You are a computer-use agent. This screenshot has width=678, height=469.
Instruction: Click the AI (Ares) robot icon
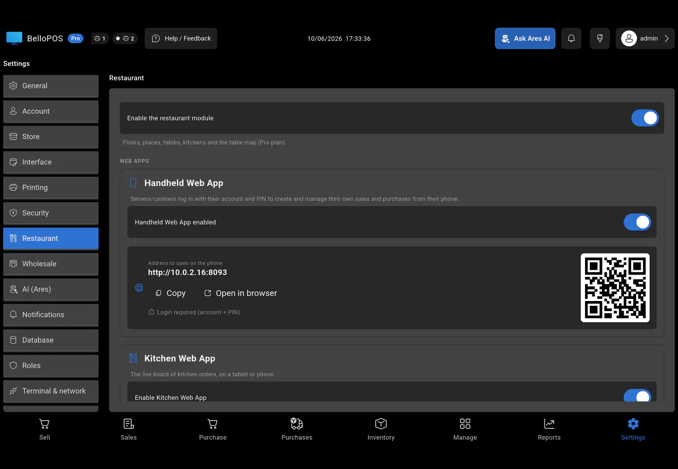click(13, 289)
